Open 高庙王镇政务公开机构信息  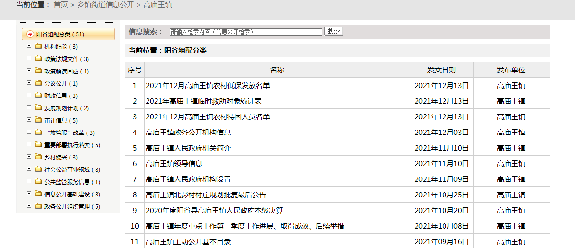[x=188, y=133]
